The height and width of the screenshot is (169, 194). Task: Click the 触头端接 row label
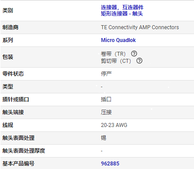(13, 112)
